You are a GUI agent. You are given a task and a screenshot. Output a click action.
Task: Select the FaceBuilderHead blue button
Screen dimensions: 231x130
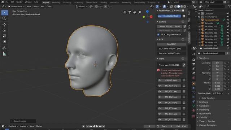169,16
